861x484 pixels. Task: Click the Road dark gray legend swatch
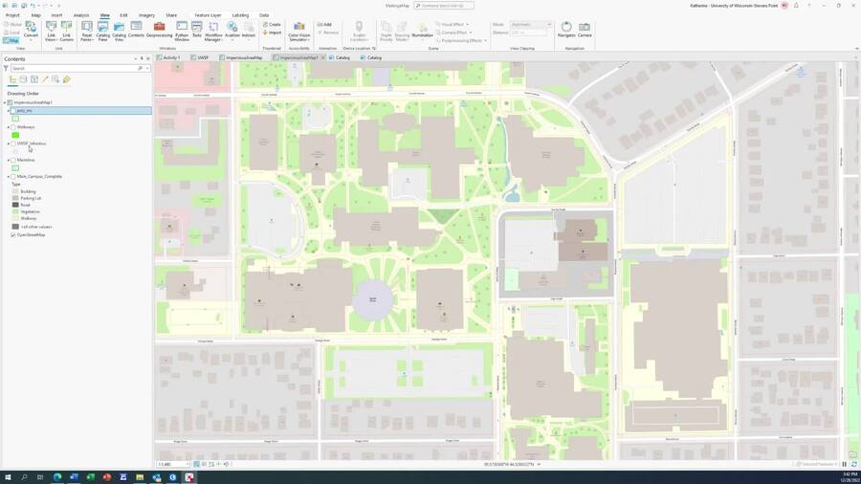pos(15,205)
